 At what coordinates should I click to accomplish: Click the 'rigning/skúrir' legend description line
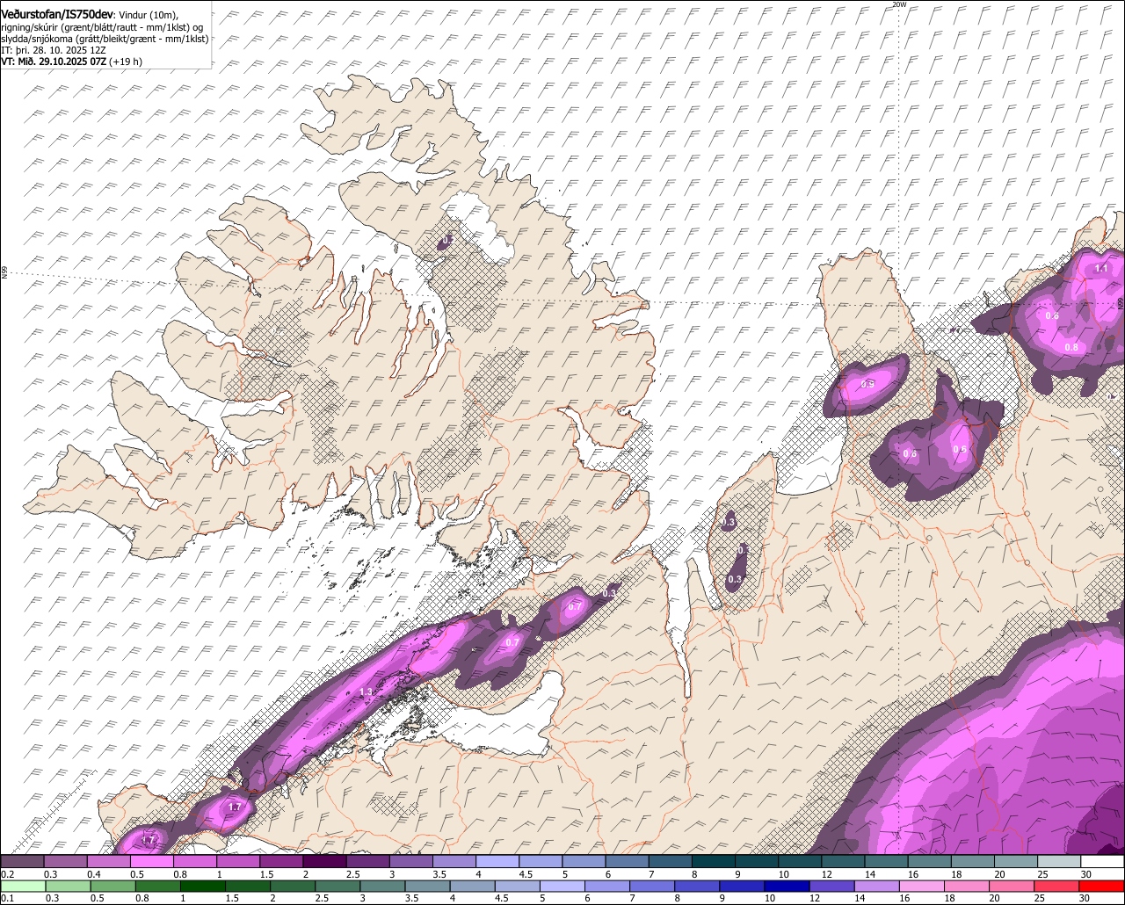point(102,26)
